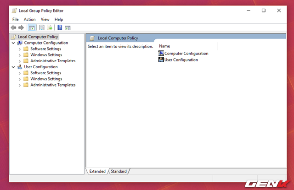Minimize the Local Group Policy Editor window

pyautogui.click(x=249, y=11)
